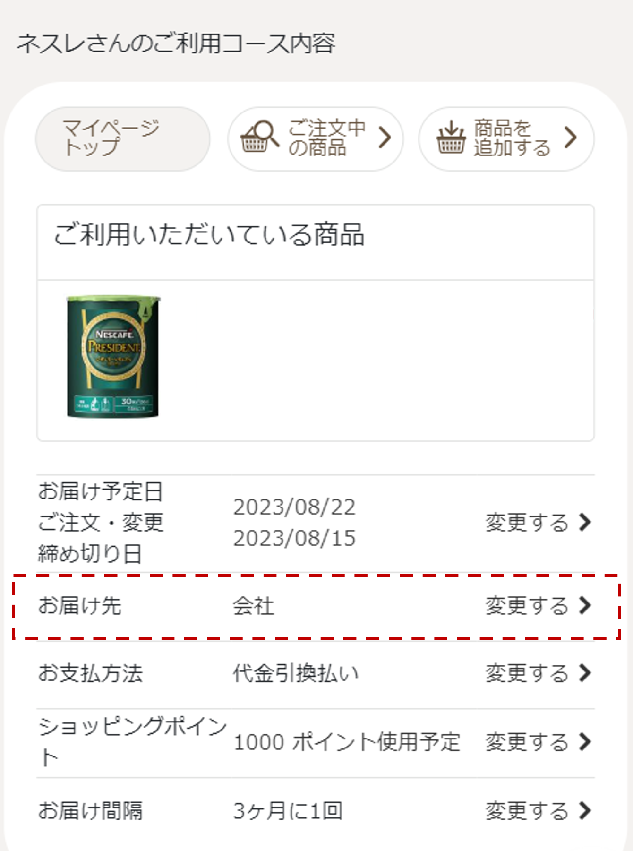Click 変更する for お届け予定日
Screen dimensions: 633x851
[x=527, y=523]
